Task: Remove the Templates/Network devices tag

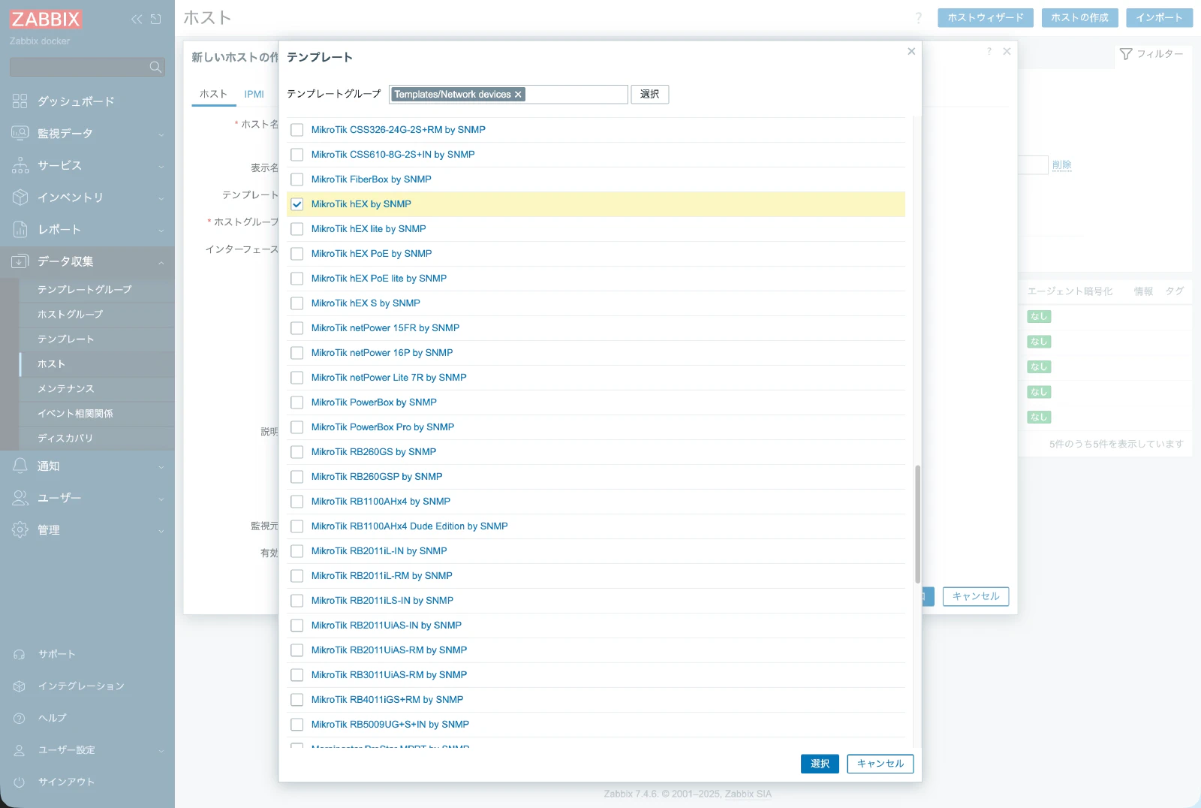Action: [518, 95]
